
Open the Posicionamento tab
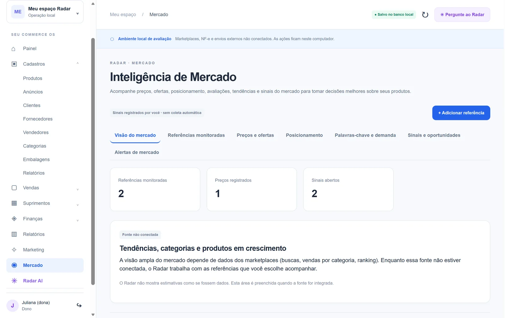[304, 135]
